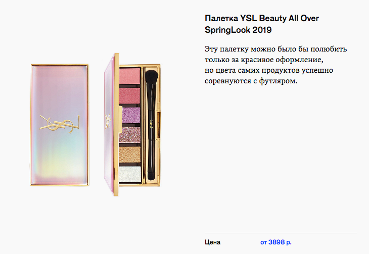Click the gold frame edge of closed case
370x255 pixels.
[32, 126]
